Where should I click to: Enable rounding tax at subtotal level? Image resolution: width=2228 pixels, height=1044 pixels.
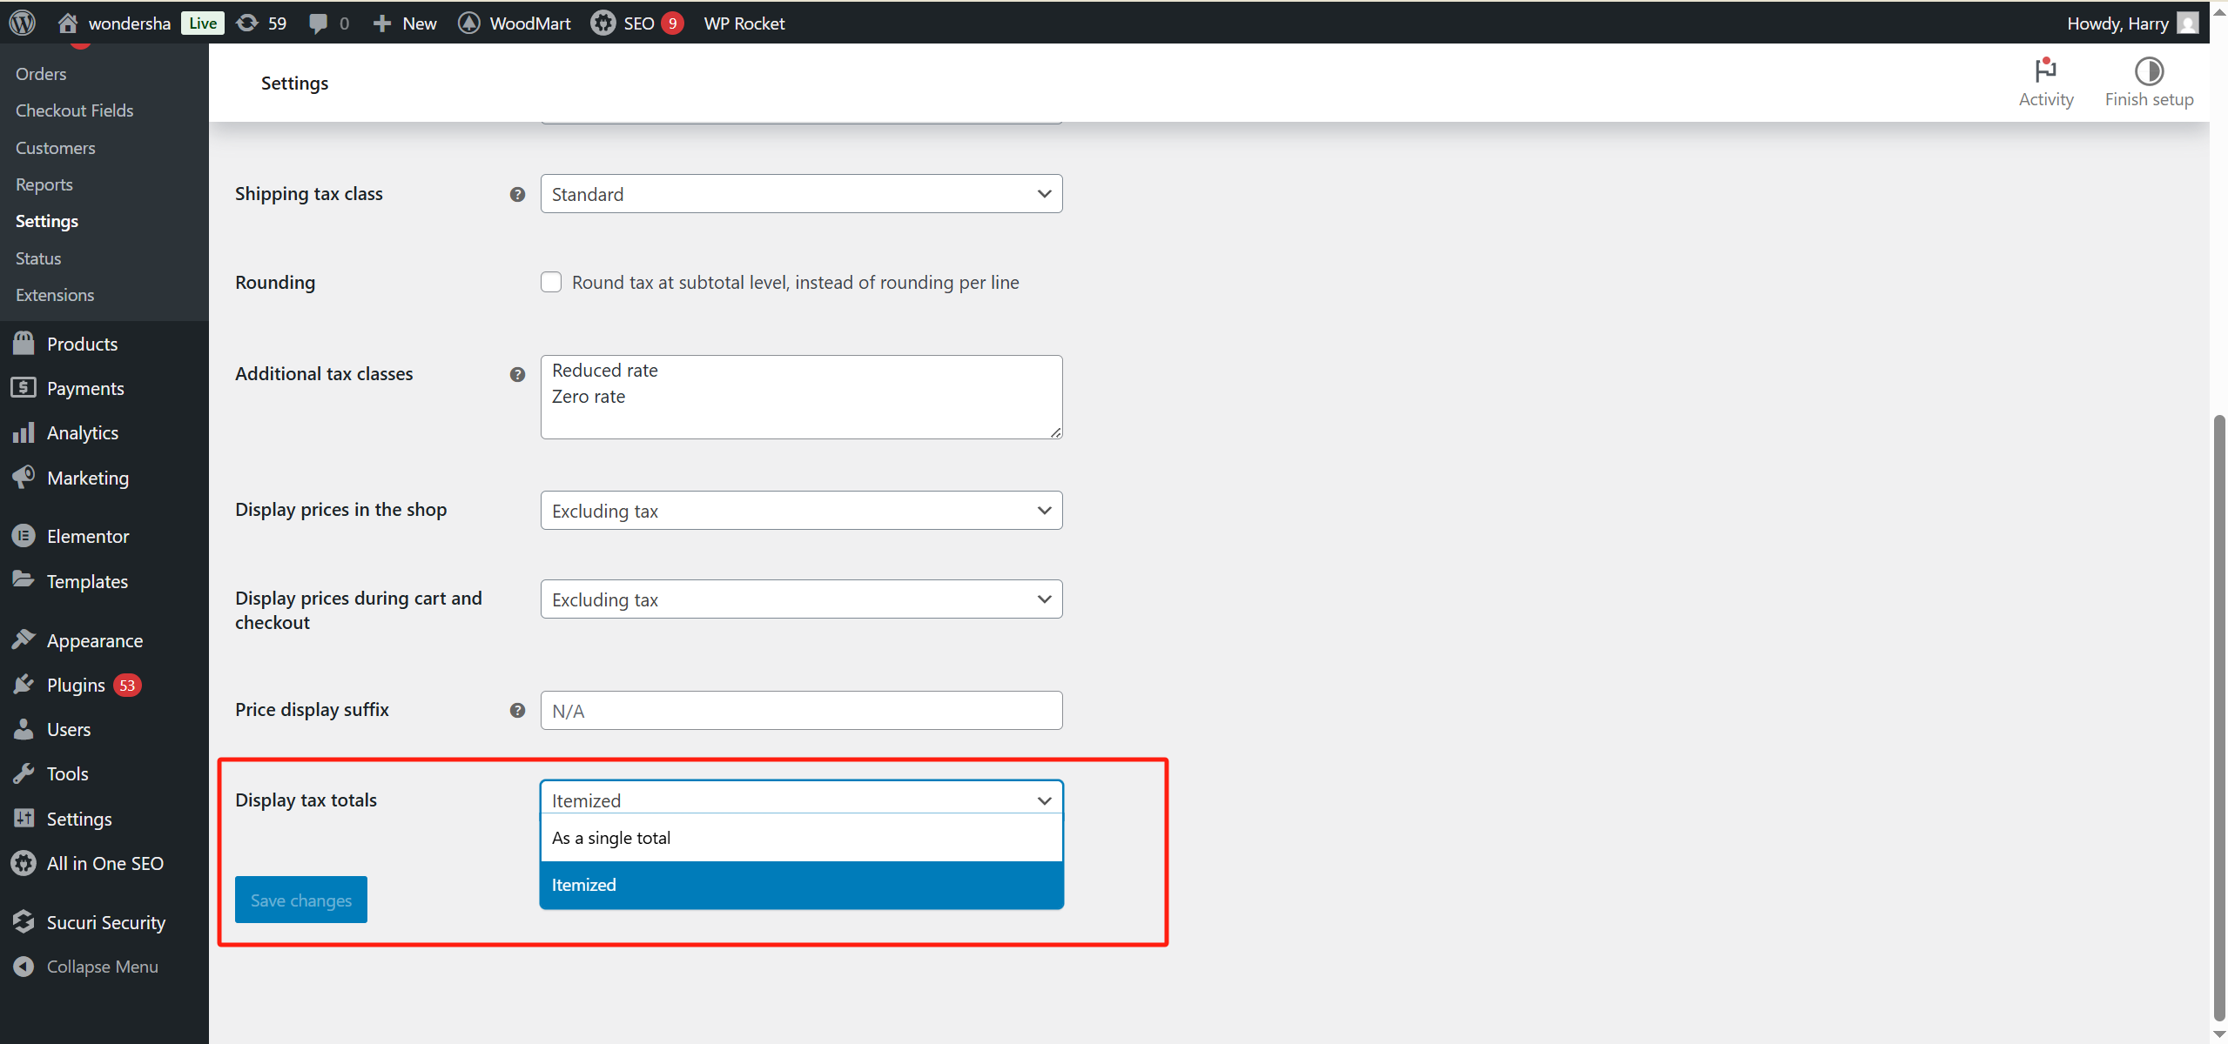coord(551,282)
